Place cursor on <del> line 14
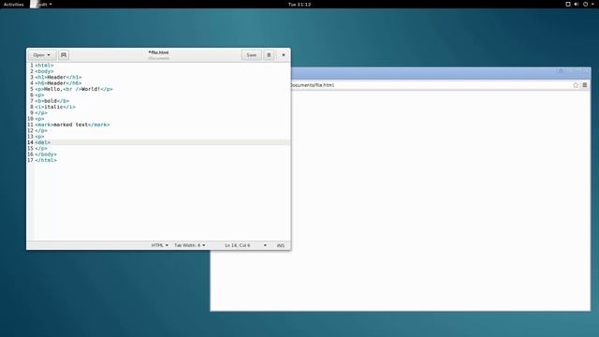 coord(43,142)
